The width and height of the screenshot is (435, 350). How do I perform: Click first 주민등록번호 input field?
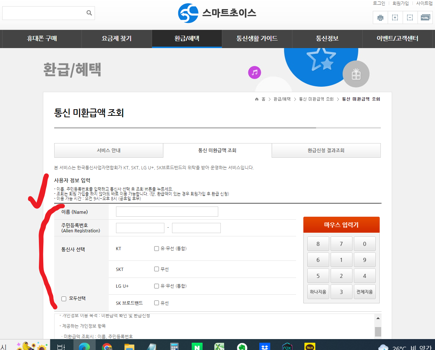[x=140, y=228]
